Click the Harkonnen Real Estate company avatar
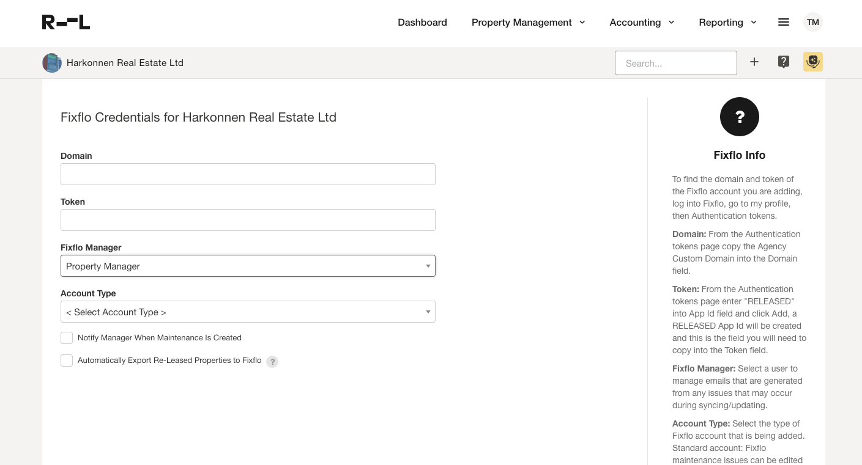 click(x=52, y=63)
